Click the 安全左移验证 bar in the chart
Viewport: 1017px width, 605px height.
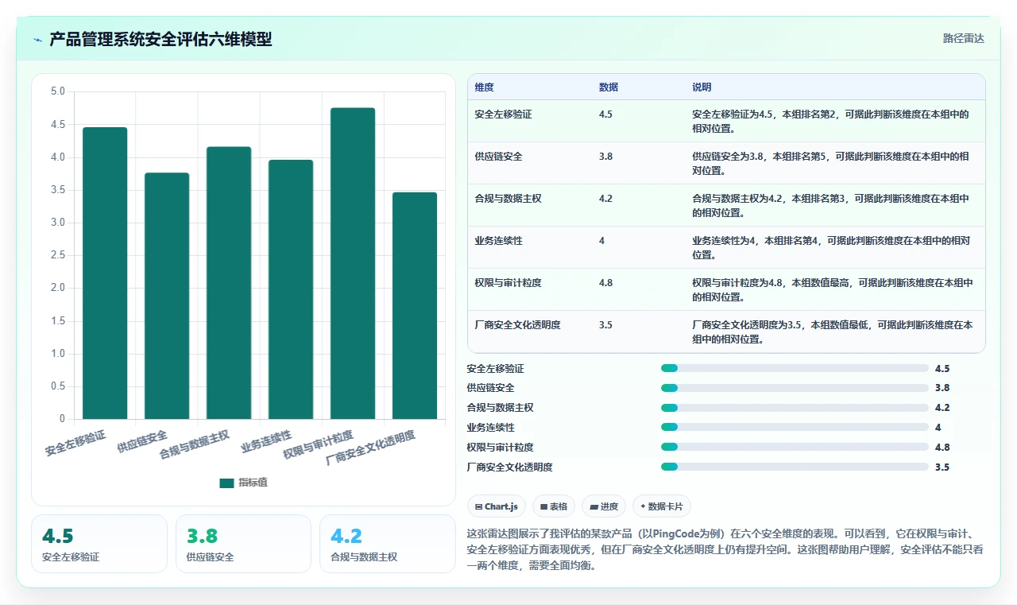[105, 273]
